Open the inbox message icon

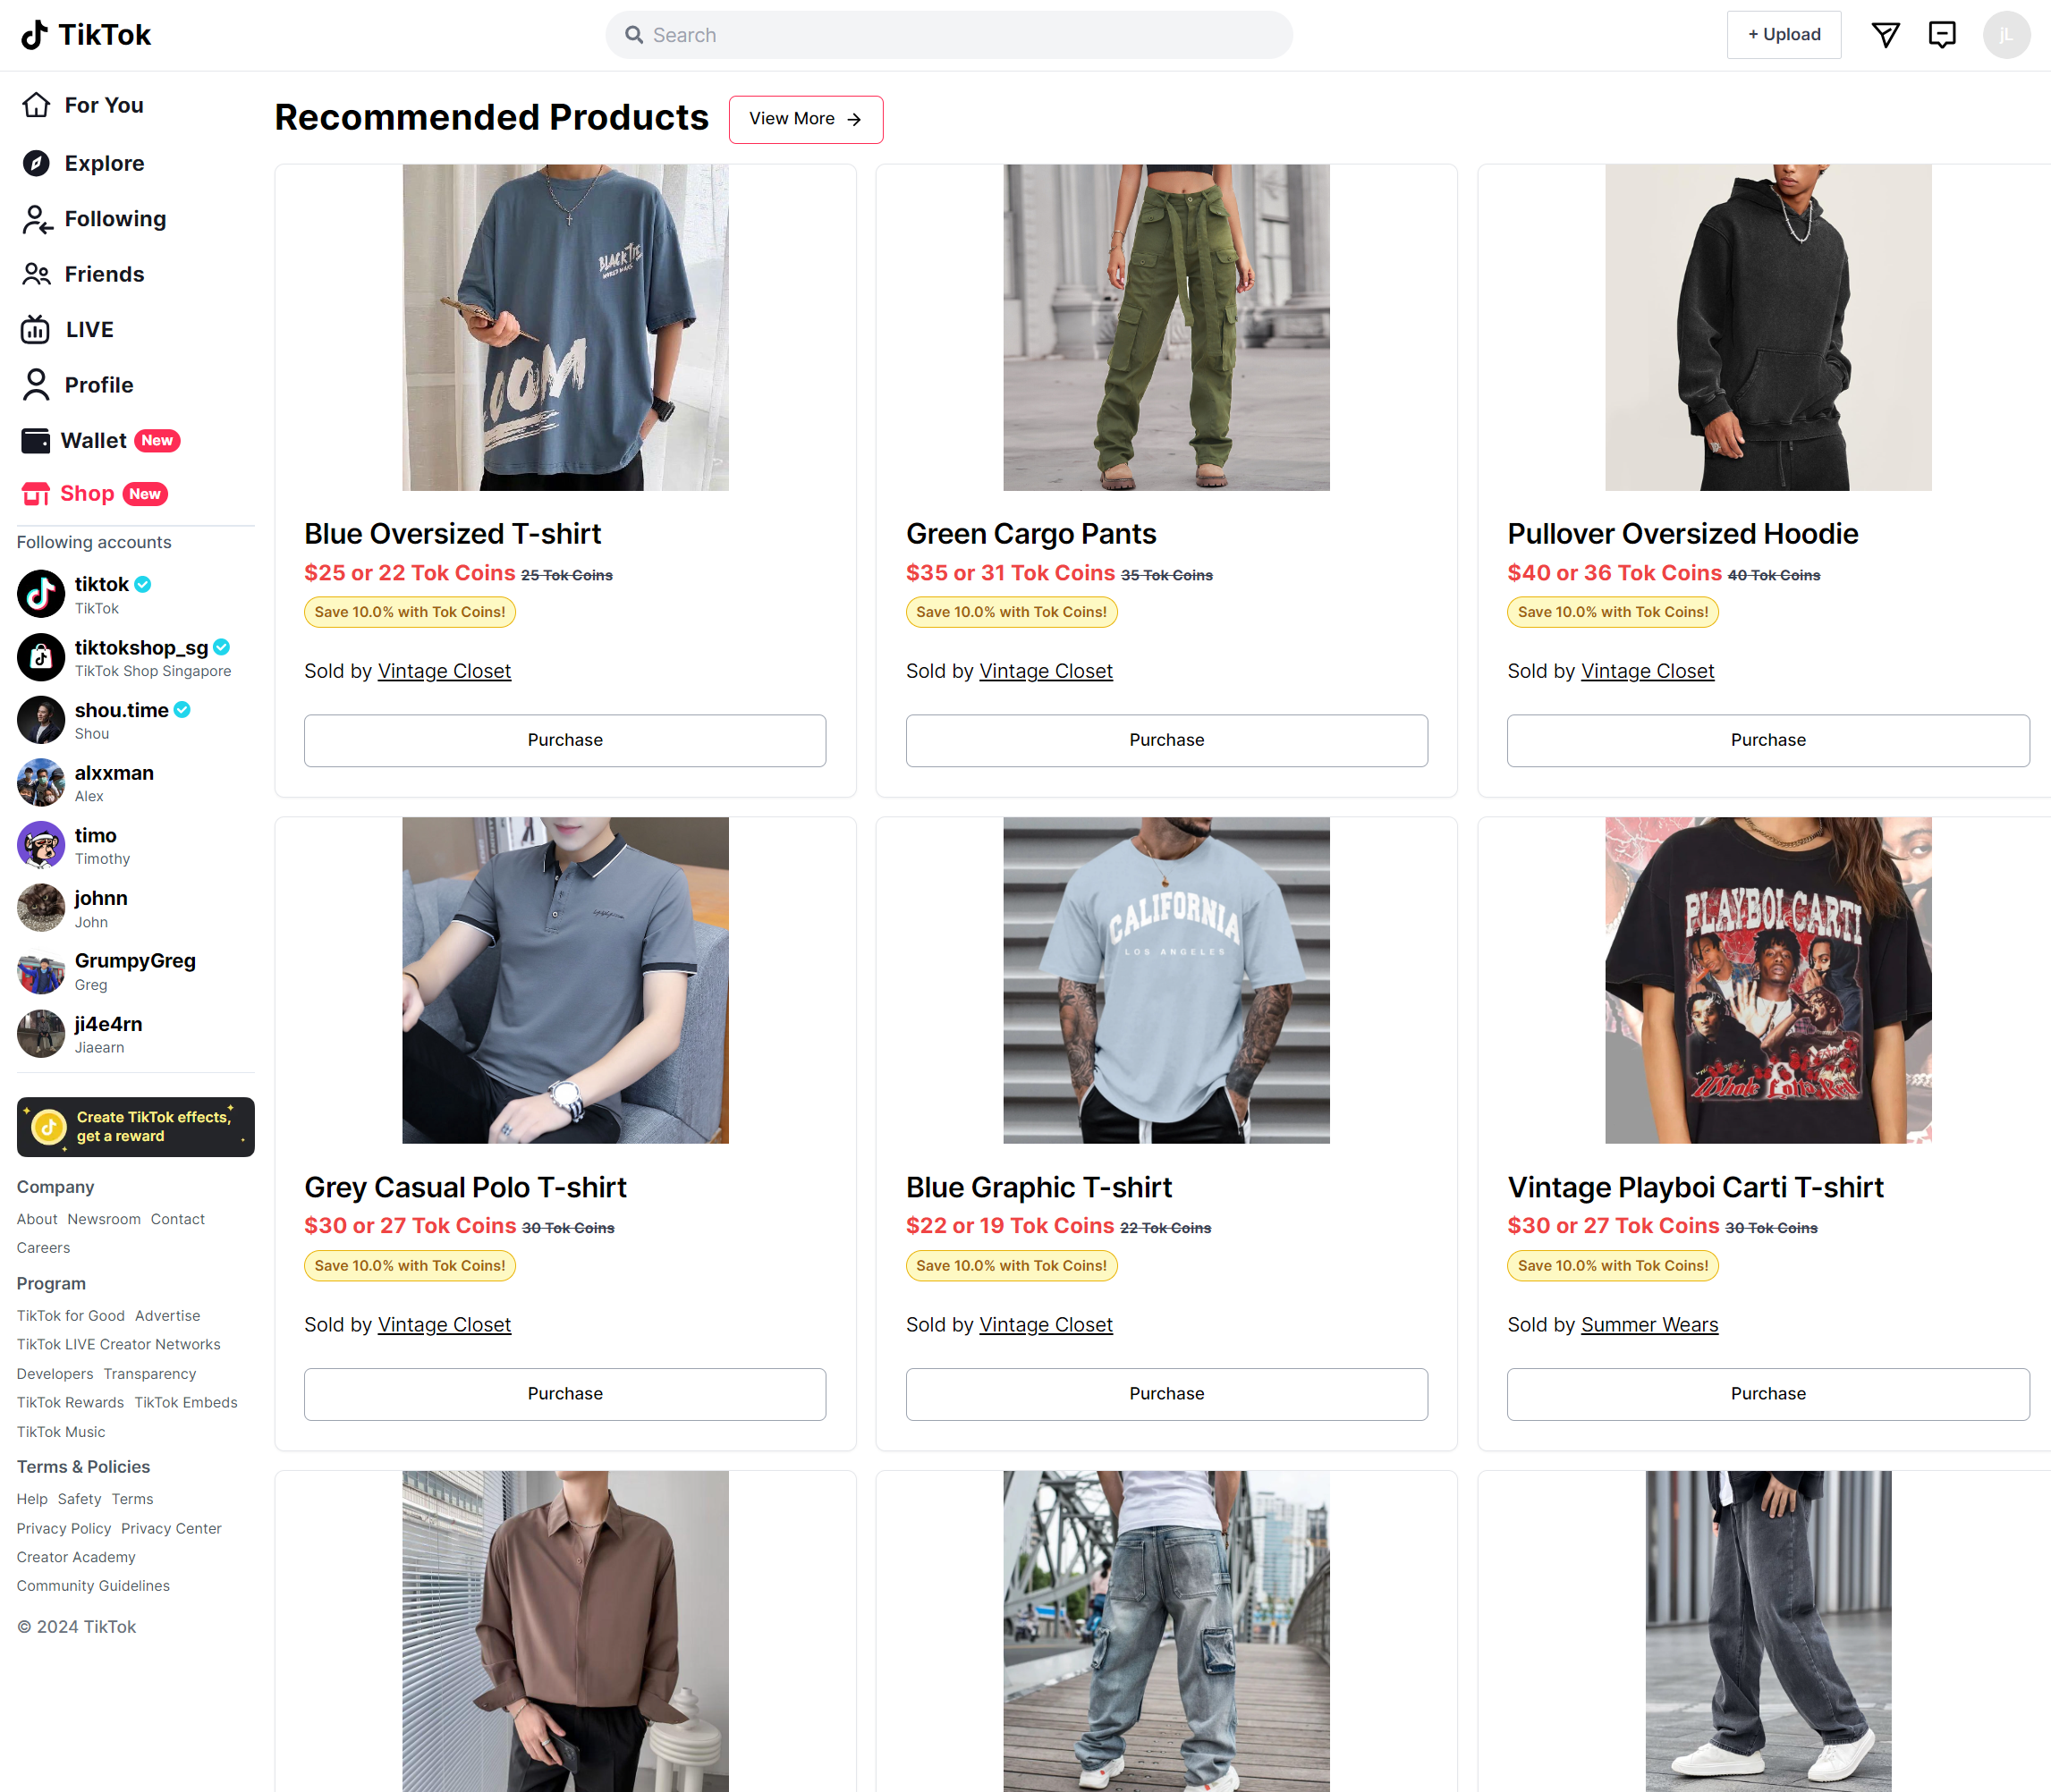point(1941,35)
